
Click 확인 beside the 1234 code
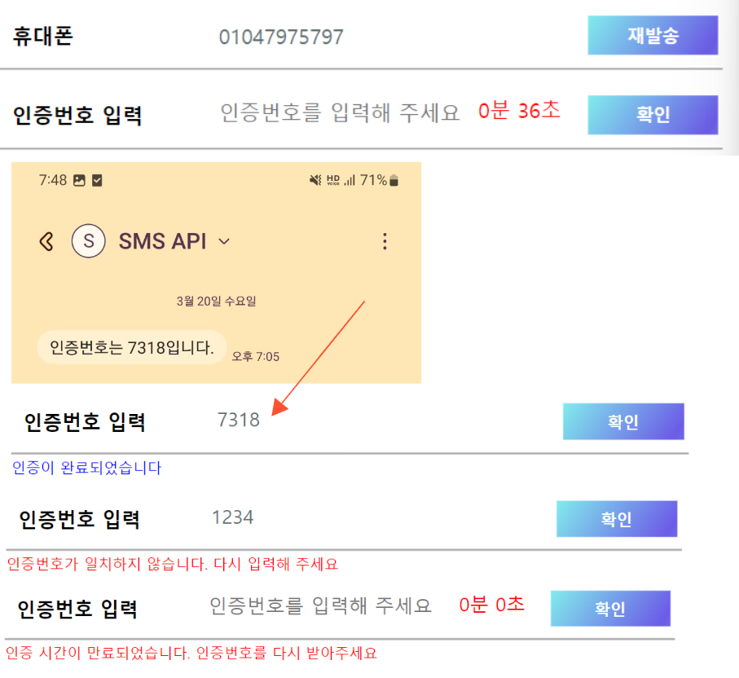coord(617,519)
